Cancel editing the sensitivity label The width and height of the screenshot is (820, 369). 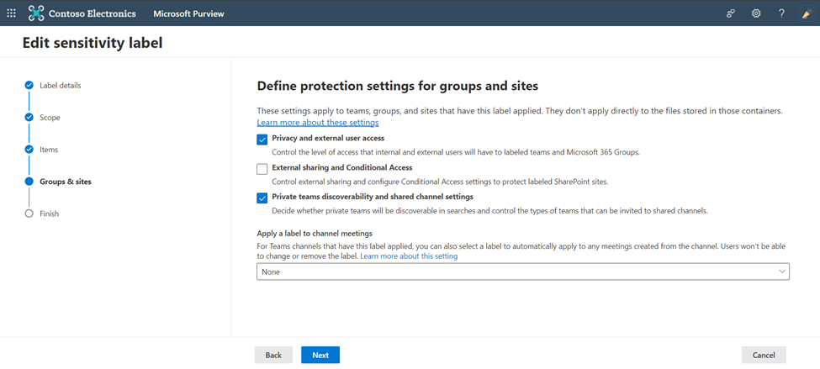[764, 355]
